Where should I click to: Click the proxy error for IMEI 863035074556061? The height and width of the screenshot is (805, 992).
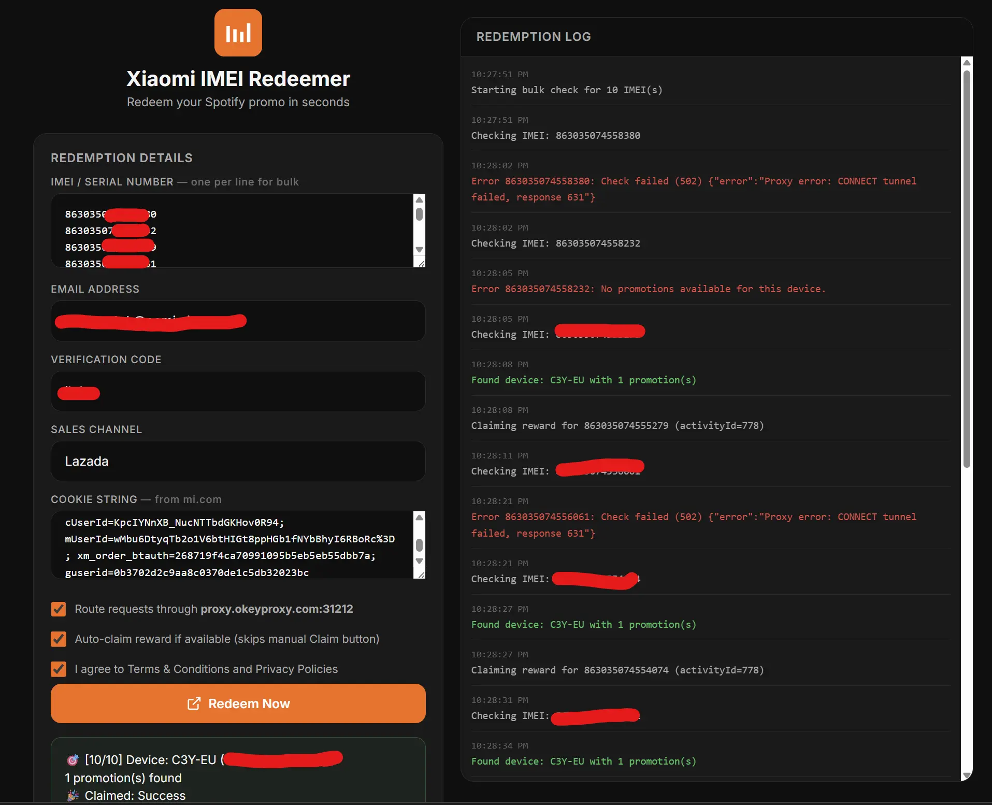pos(694,525)
